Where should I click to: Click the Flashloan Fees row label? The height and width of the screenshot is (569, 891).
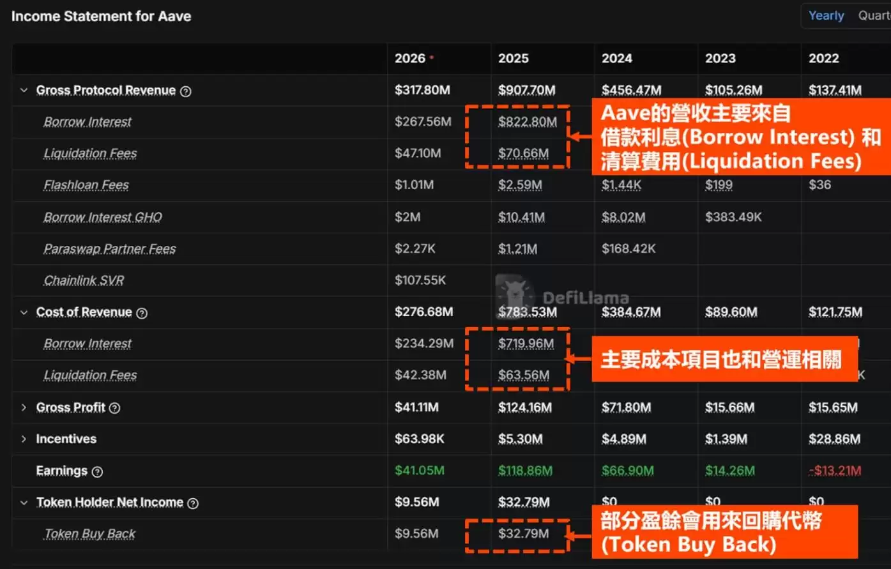(x=86, y=185)
